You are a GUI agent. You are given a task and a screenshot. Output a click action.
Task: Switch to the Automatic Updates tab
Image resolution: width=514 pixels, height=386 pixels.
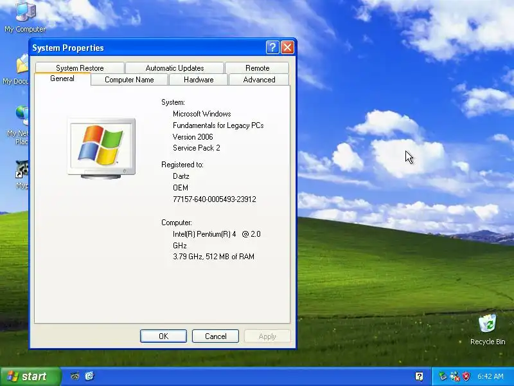point(175,68)
